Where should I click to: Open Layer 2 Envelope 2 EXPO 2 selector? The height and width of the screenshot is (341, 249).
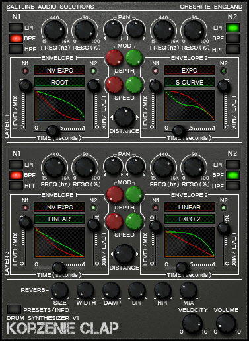click(190, 219)
